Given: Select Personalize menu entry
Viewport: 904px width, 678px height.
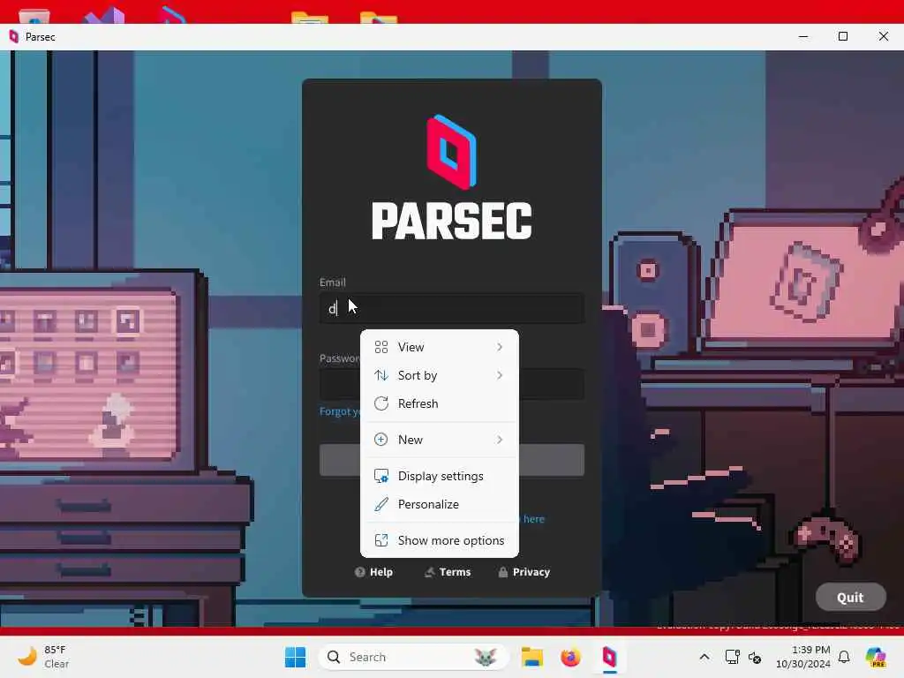Looking at the screenshot, I should pyautogui.click(x=440, y=504).
